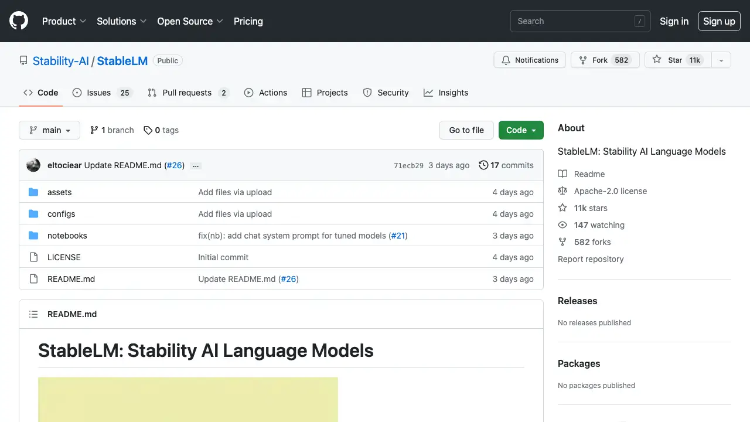Viewport: 750px width, 422px height.
Task: Open the star lists dropdown arrow
Action: pyautogui.click(x=721, y=60)
